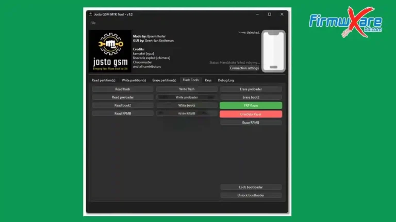The width and height of the screenshot is (396, 222).
Task: Click the 'Handshake failed, retrying' status text
Action: click(x=235, y=62)
